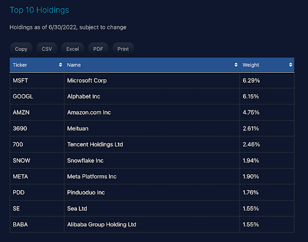Select the BABA ticker cell
Image resolution: width=308 pixels, height=242 pixels.
[37, 225]
